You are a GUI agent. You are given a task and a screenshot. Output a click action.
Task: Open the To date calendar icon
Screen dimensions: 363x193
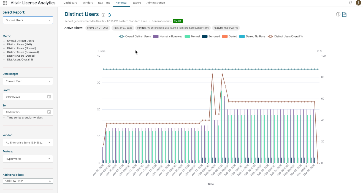click(x=49, y=112)
